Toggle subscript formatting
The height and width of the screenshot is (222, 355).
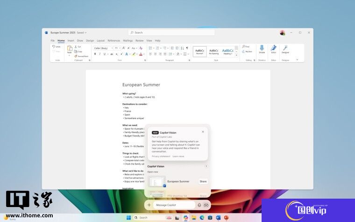117,54
